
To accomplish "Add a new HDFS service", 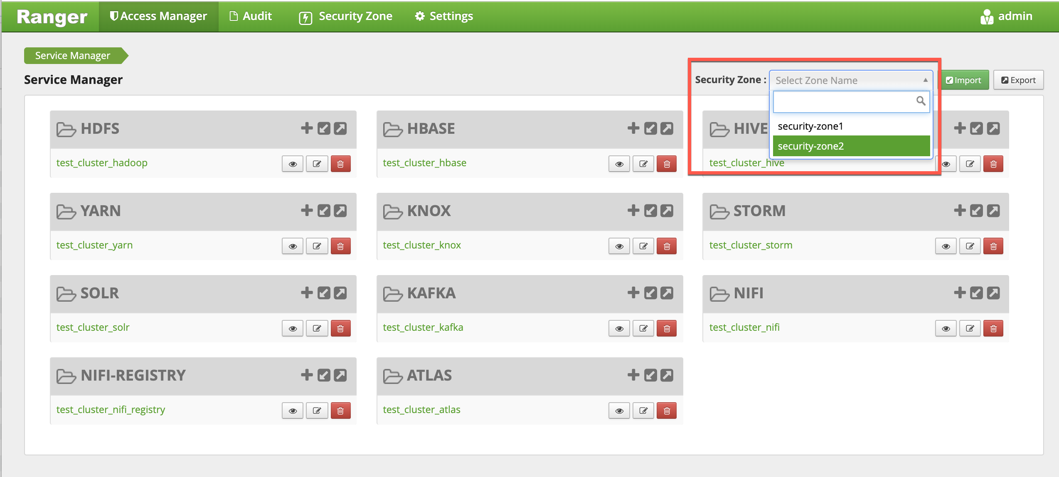I will click(x=307, y=128).
